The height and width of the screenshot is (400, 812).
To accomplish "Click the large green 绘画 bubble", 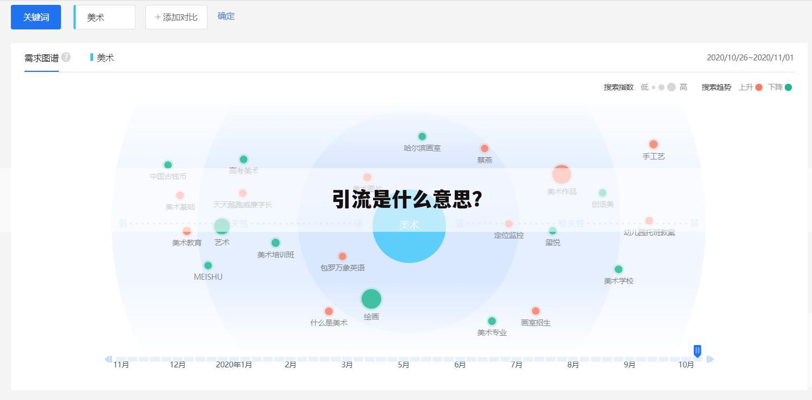I will 371,299.
